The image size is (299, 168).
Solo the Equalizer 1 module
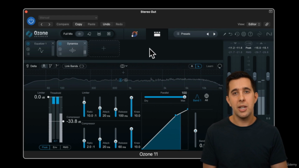point(28,49)
